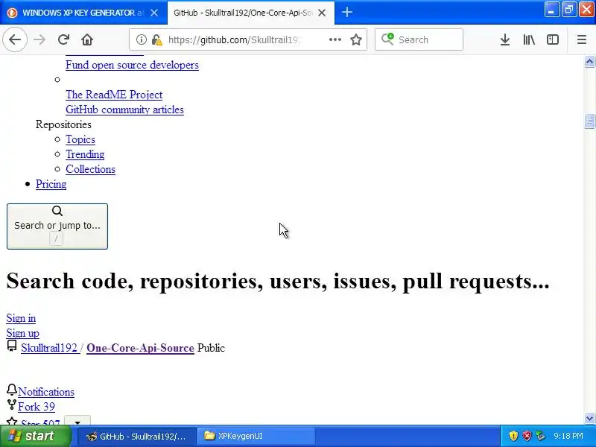
Task: Open a new tab with plus button
Action: click(x=346, y=13)
